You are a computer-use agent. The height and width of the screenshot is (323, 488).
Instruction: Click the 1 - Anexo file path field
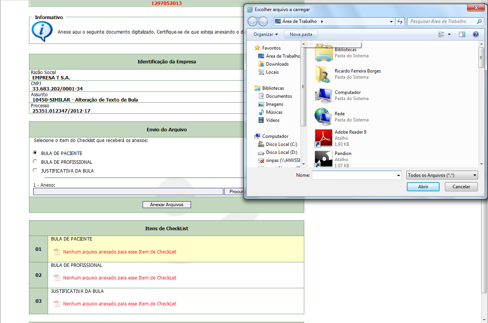[x=128, y=192]
